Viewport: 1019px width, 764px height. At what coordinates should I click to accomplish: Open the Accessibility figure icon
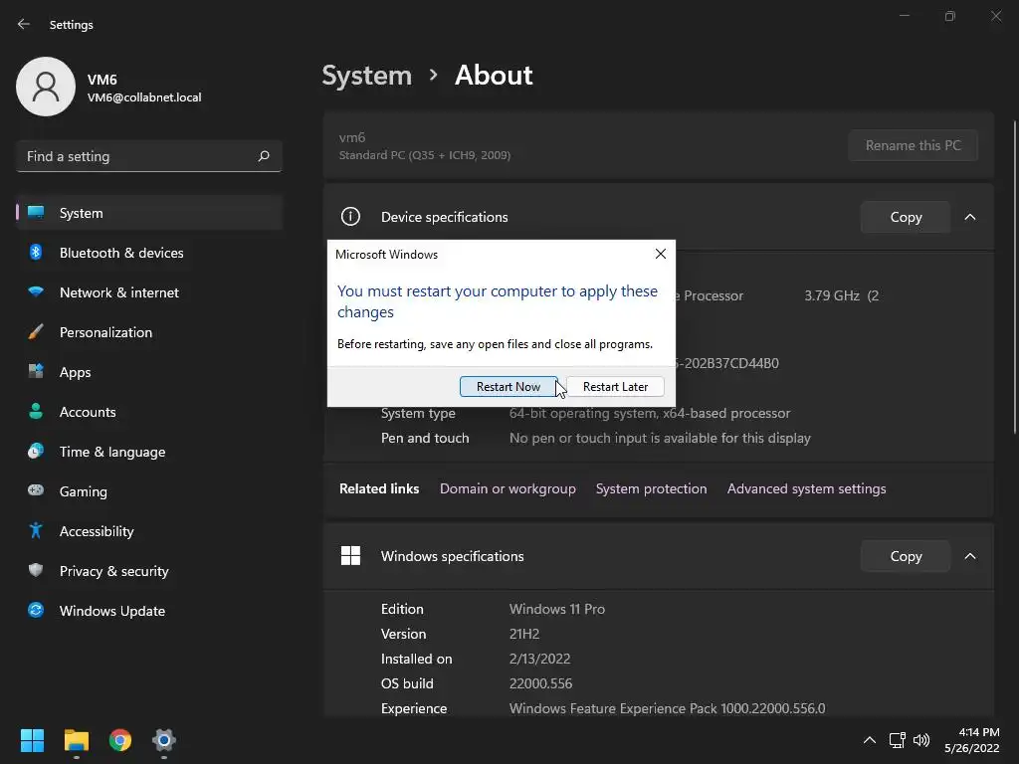36,531
